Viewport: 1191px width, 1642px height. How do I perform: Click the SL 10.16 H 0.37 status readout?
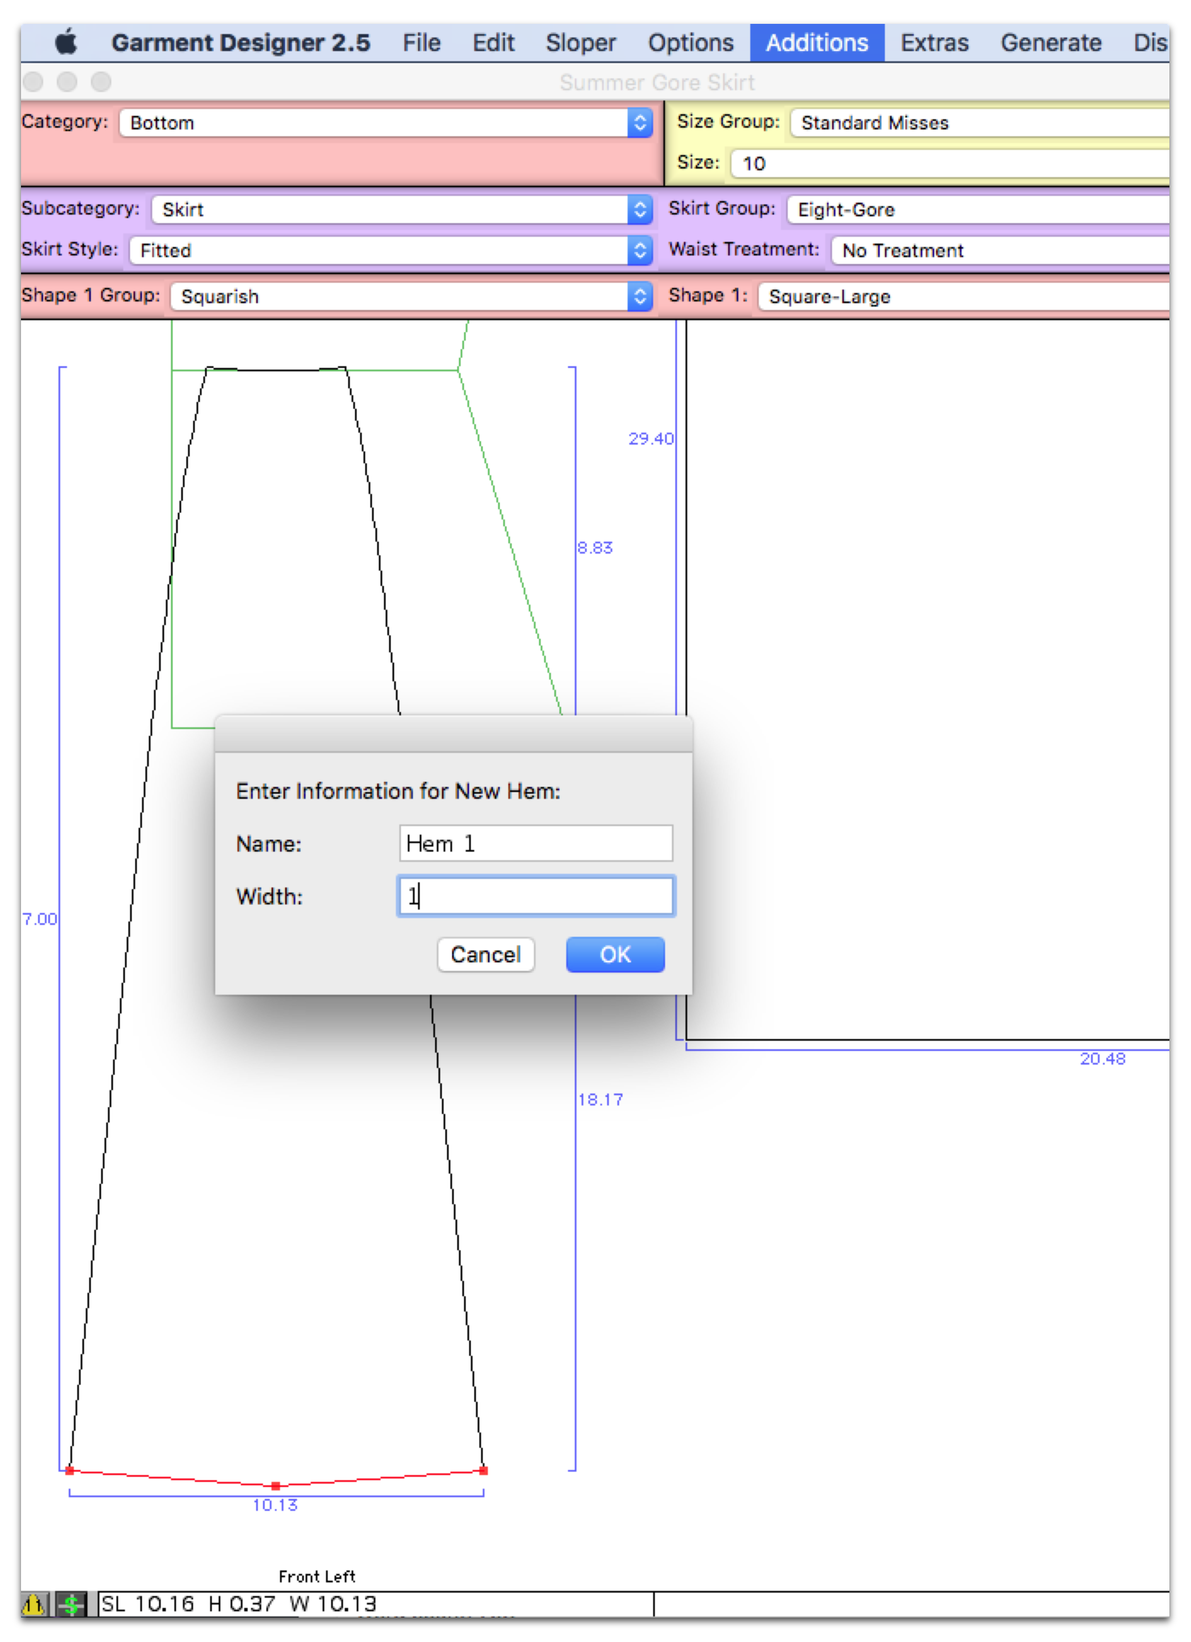coord(239,1605)
